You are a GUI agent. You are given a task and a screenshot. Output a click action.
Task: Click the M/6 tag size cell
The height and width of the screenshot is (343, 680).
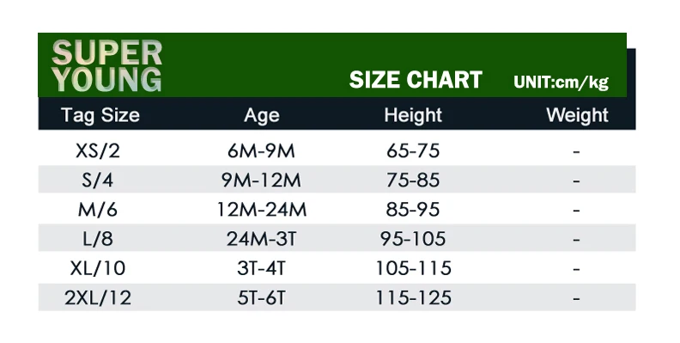(x=98, y=210)
